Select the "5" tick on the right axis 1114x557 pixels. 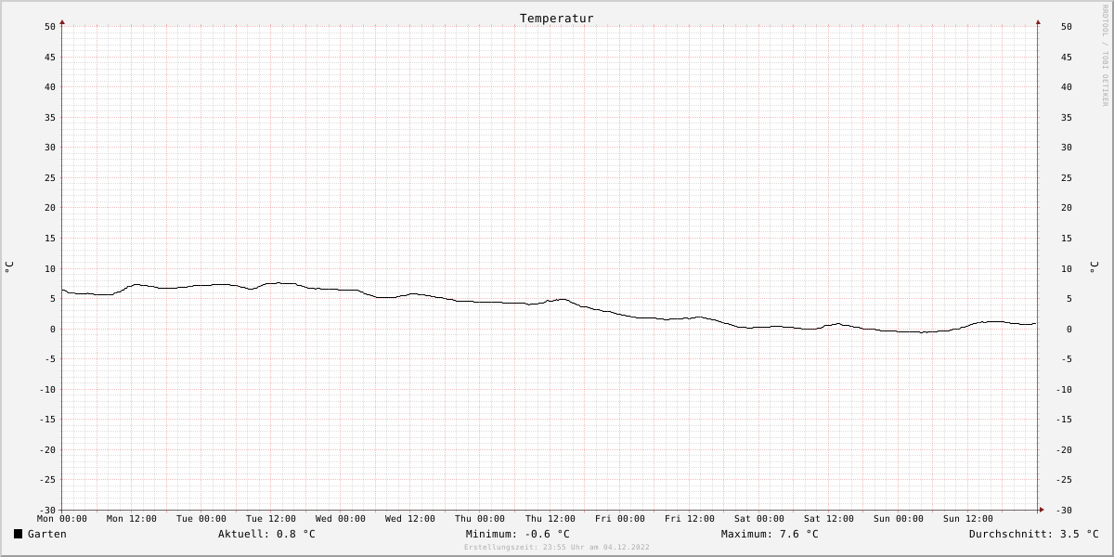tap(1069, 299)
